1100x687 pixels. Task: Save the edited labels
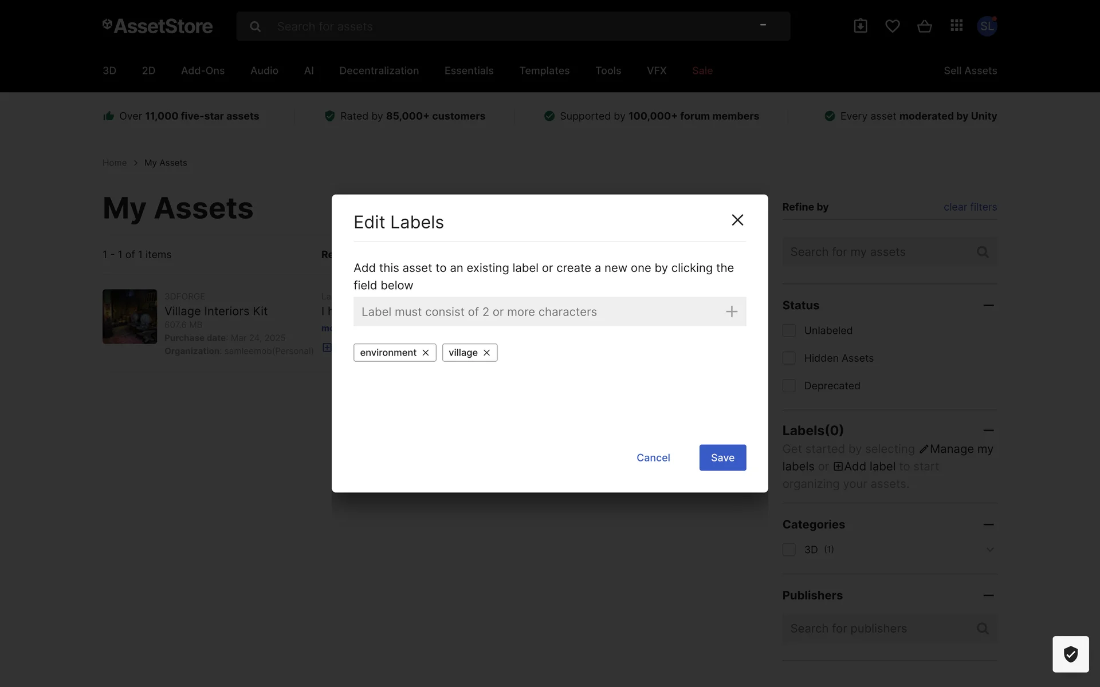[722, 457]
